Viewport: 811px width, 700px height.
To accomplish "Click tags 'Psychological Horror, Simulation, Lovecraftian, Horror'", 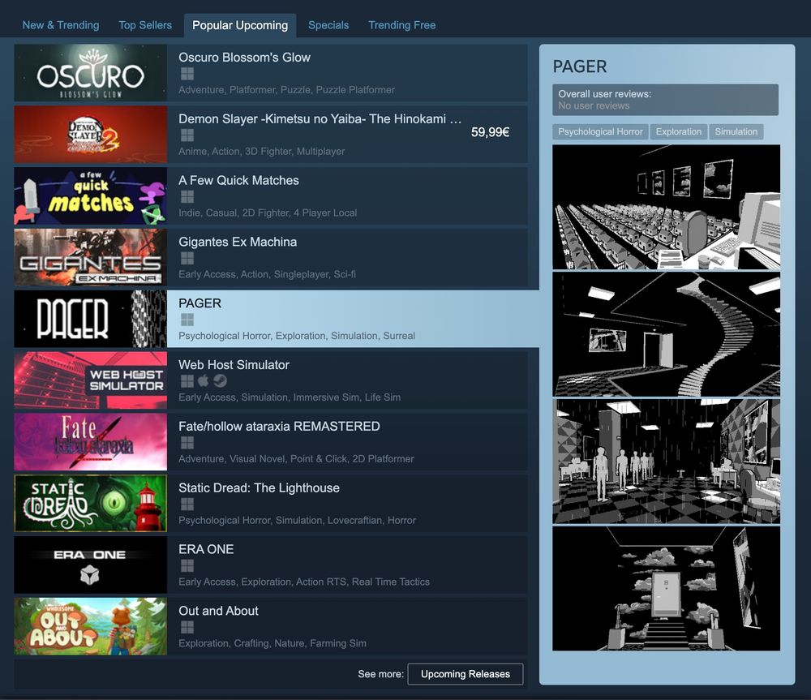I will tap(297, 521).
